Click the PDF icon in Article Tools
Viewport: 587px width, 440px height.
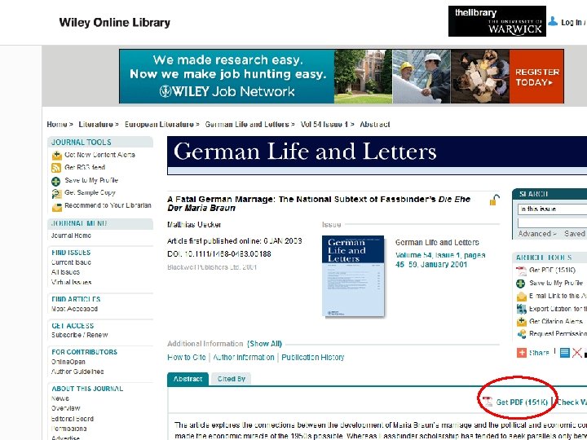521,271
